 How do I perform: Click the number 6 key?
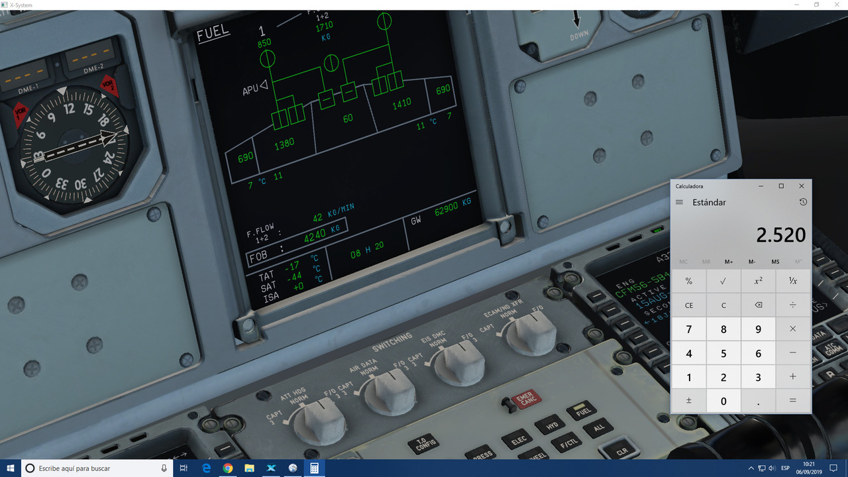pyautogui.click(x=759, y=353)
